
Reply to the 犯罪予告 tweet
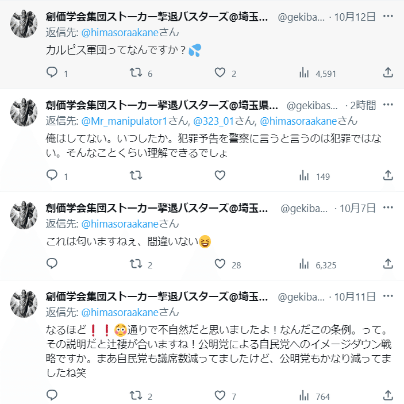(52, 176)
